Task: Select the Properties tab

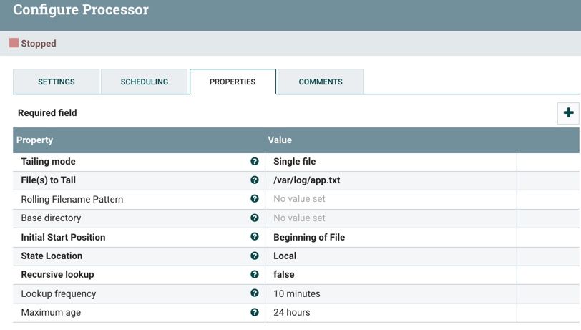Action: pos(232,82)
